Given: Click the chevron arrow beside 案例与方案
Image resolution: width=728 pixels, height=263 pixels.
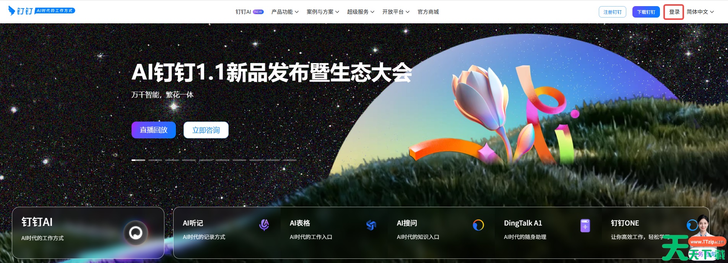Looking at the screenshot, I should 337,12.
